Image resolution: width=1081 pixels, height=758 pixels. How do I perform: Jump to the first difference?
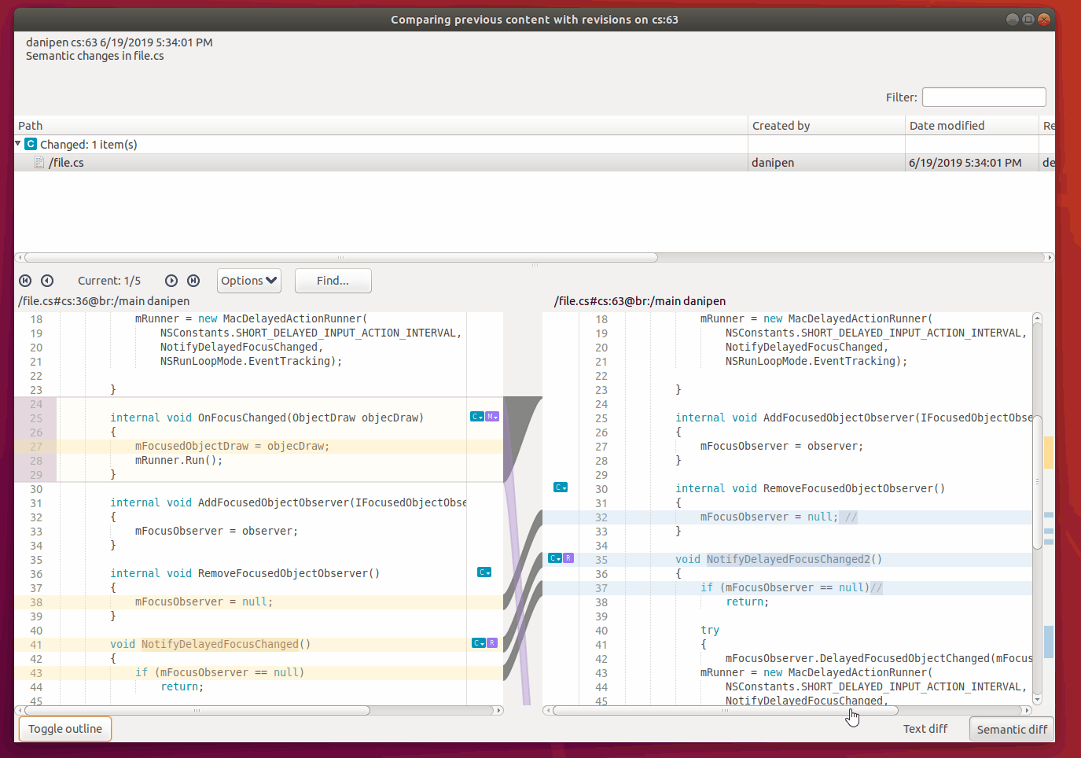click(24, 281)
